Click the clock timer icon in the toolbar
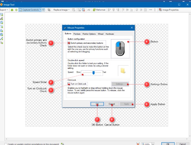Viewport: 191px width, 145px height. tap(16, 10)
